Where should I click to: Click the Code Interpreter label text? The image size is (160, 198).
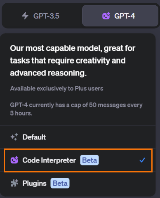[49, 160]
